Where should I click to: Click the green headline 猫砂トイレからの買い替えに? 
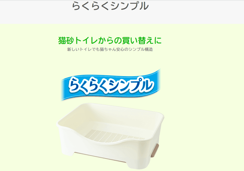[110, 41]
